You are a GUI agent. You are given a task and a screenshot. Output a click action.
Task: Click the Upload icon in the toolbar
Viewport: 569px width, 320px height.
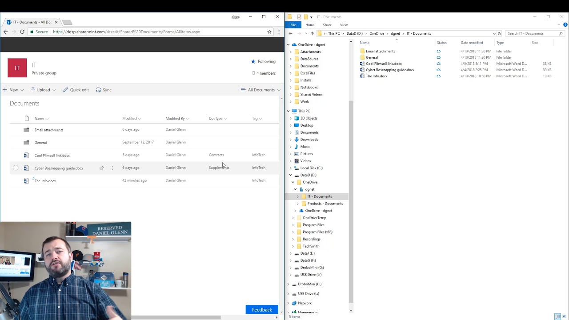[x=33, y=90]
